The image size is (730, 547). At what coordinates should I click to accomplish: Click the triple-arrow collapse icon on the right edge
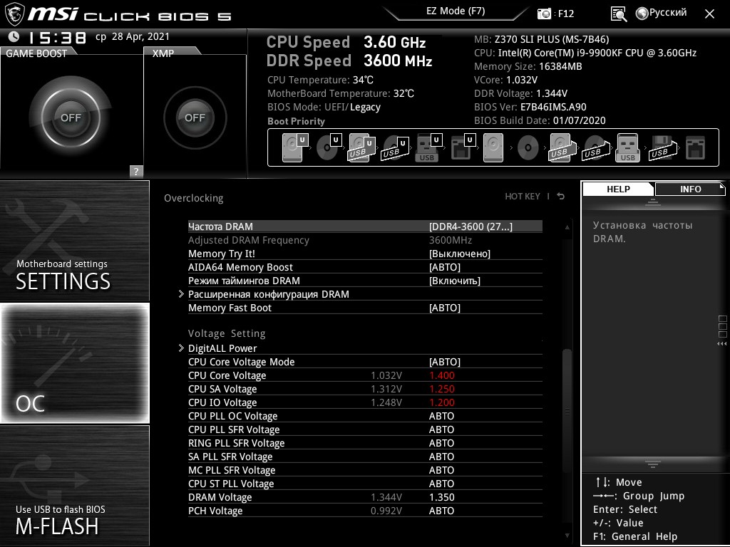click(x=722, y=344)
